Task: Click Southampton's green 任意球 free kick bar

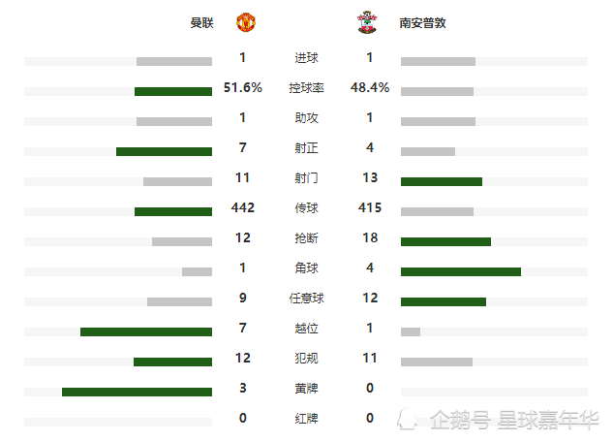Action: [444, 301]
